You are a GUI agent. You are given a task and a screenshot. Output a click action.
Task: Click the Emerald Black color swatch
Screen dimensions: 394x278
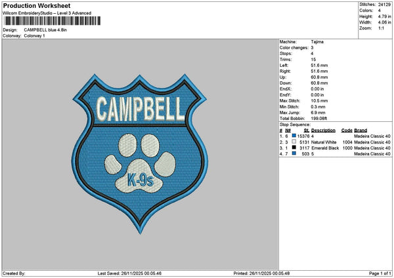click(x=294, y=148)
